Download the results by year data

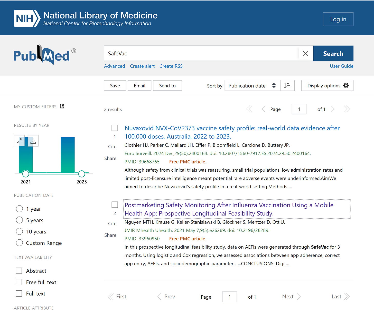click(x=33, y=141)
